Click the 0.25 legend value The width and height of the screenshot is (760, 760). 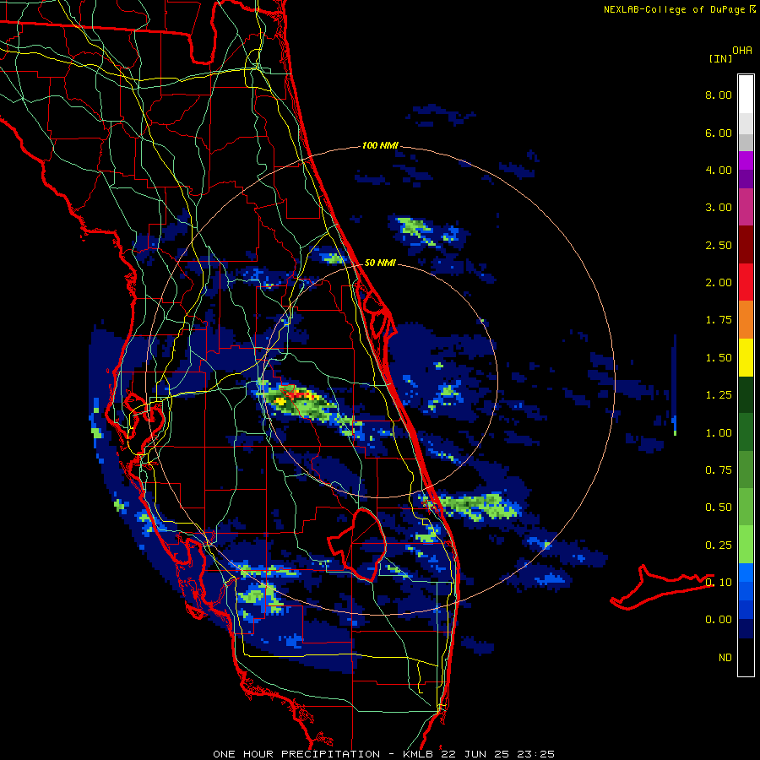click(x=719, y=546)
